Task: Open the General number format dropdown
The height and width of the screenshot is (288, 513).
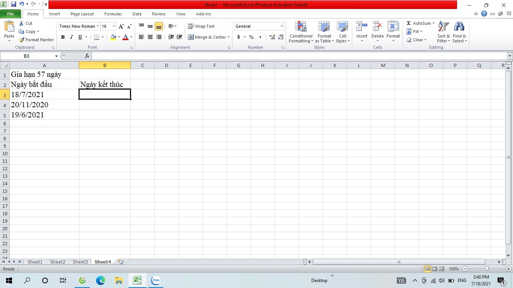Action: (x=282, y=26)
